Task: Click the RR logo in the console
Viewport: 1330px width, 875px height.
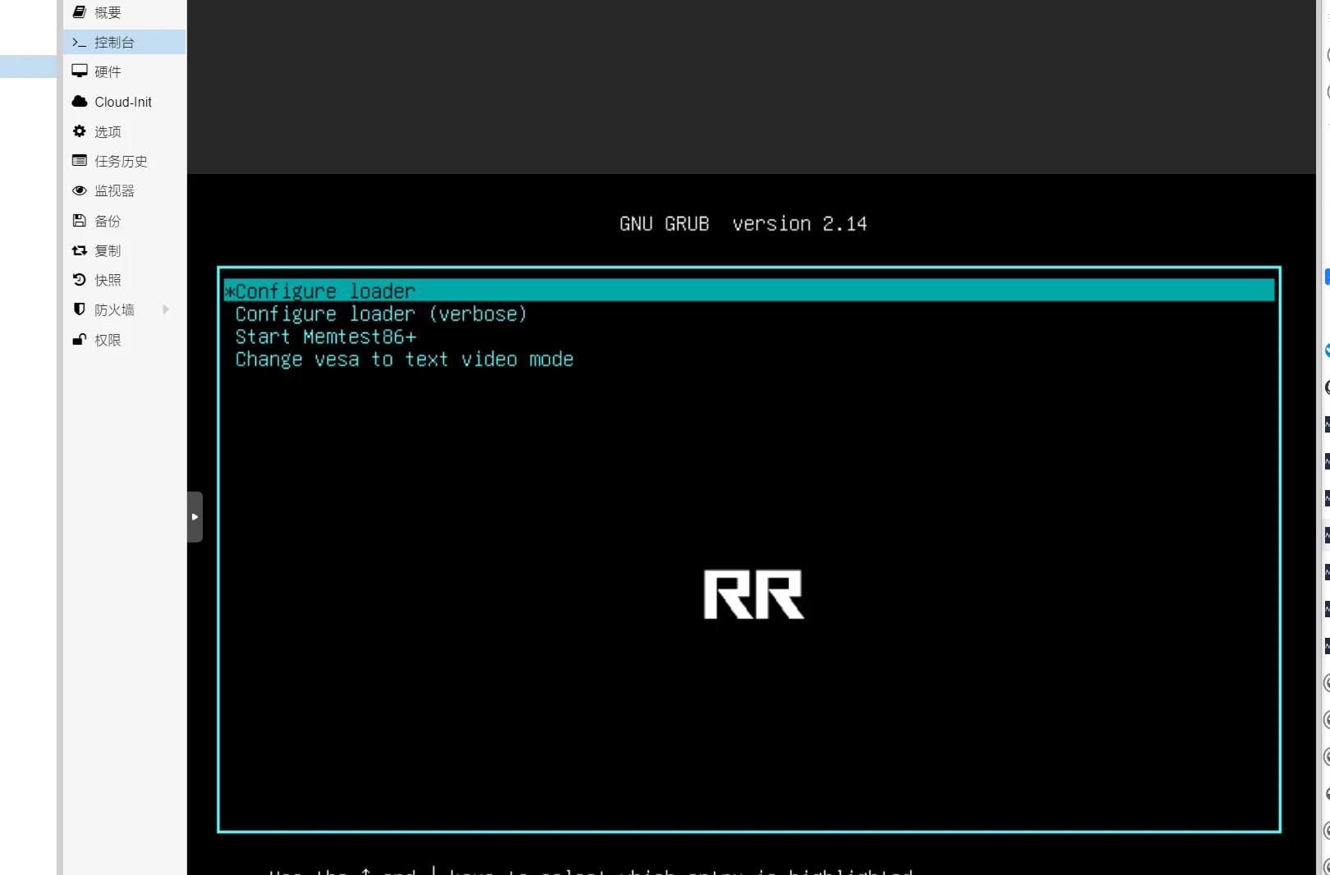Action: [x=753, y=594]
